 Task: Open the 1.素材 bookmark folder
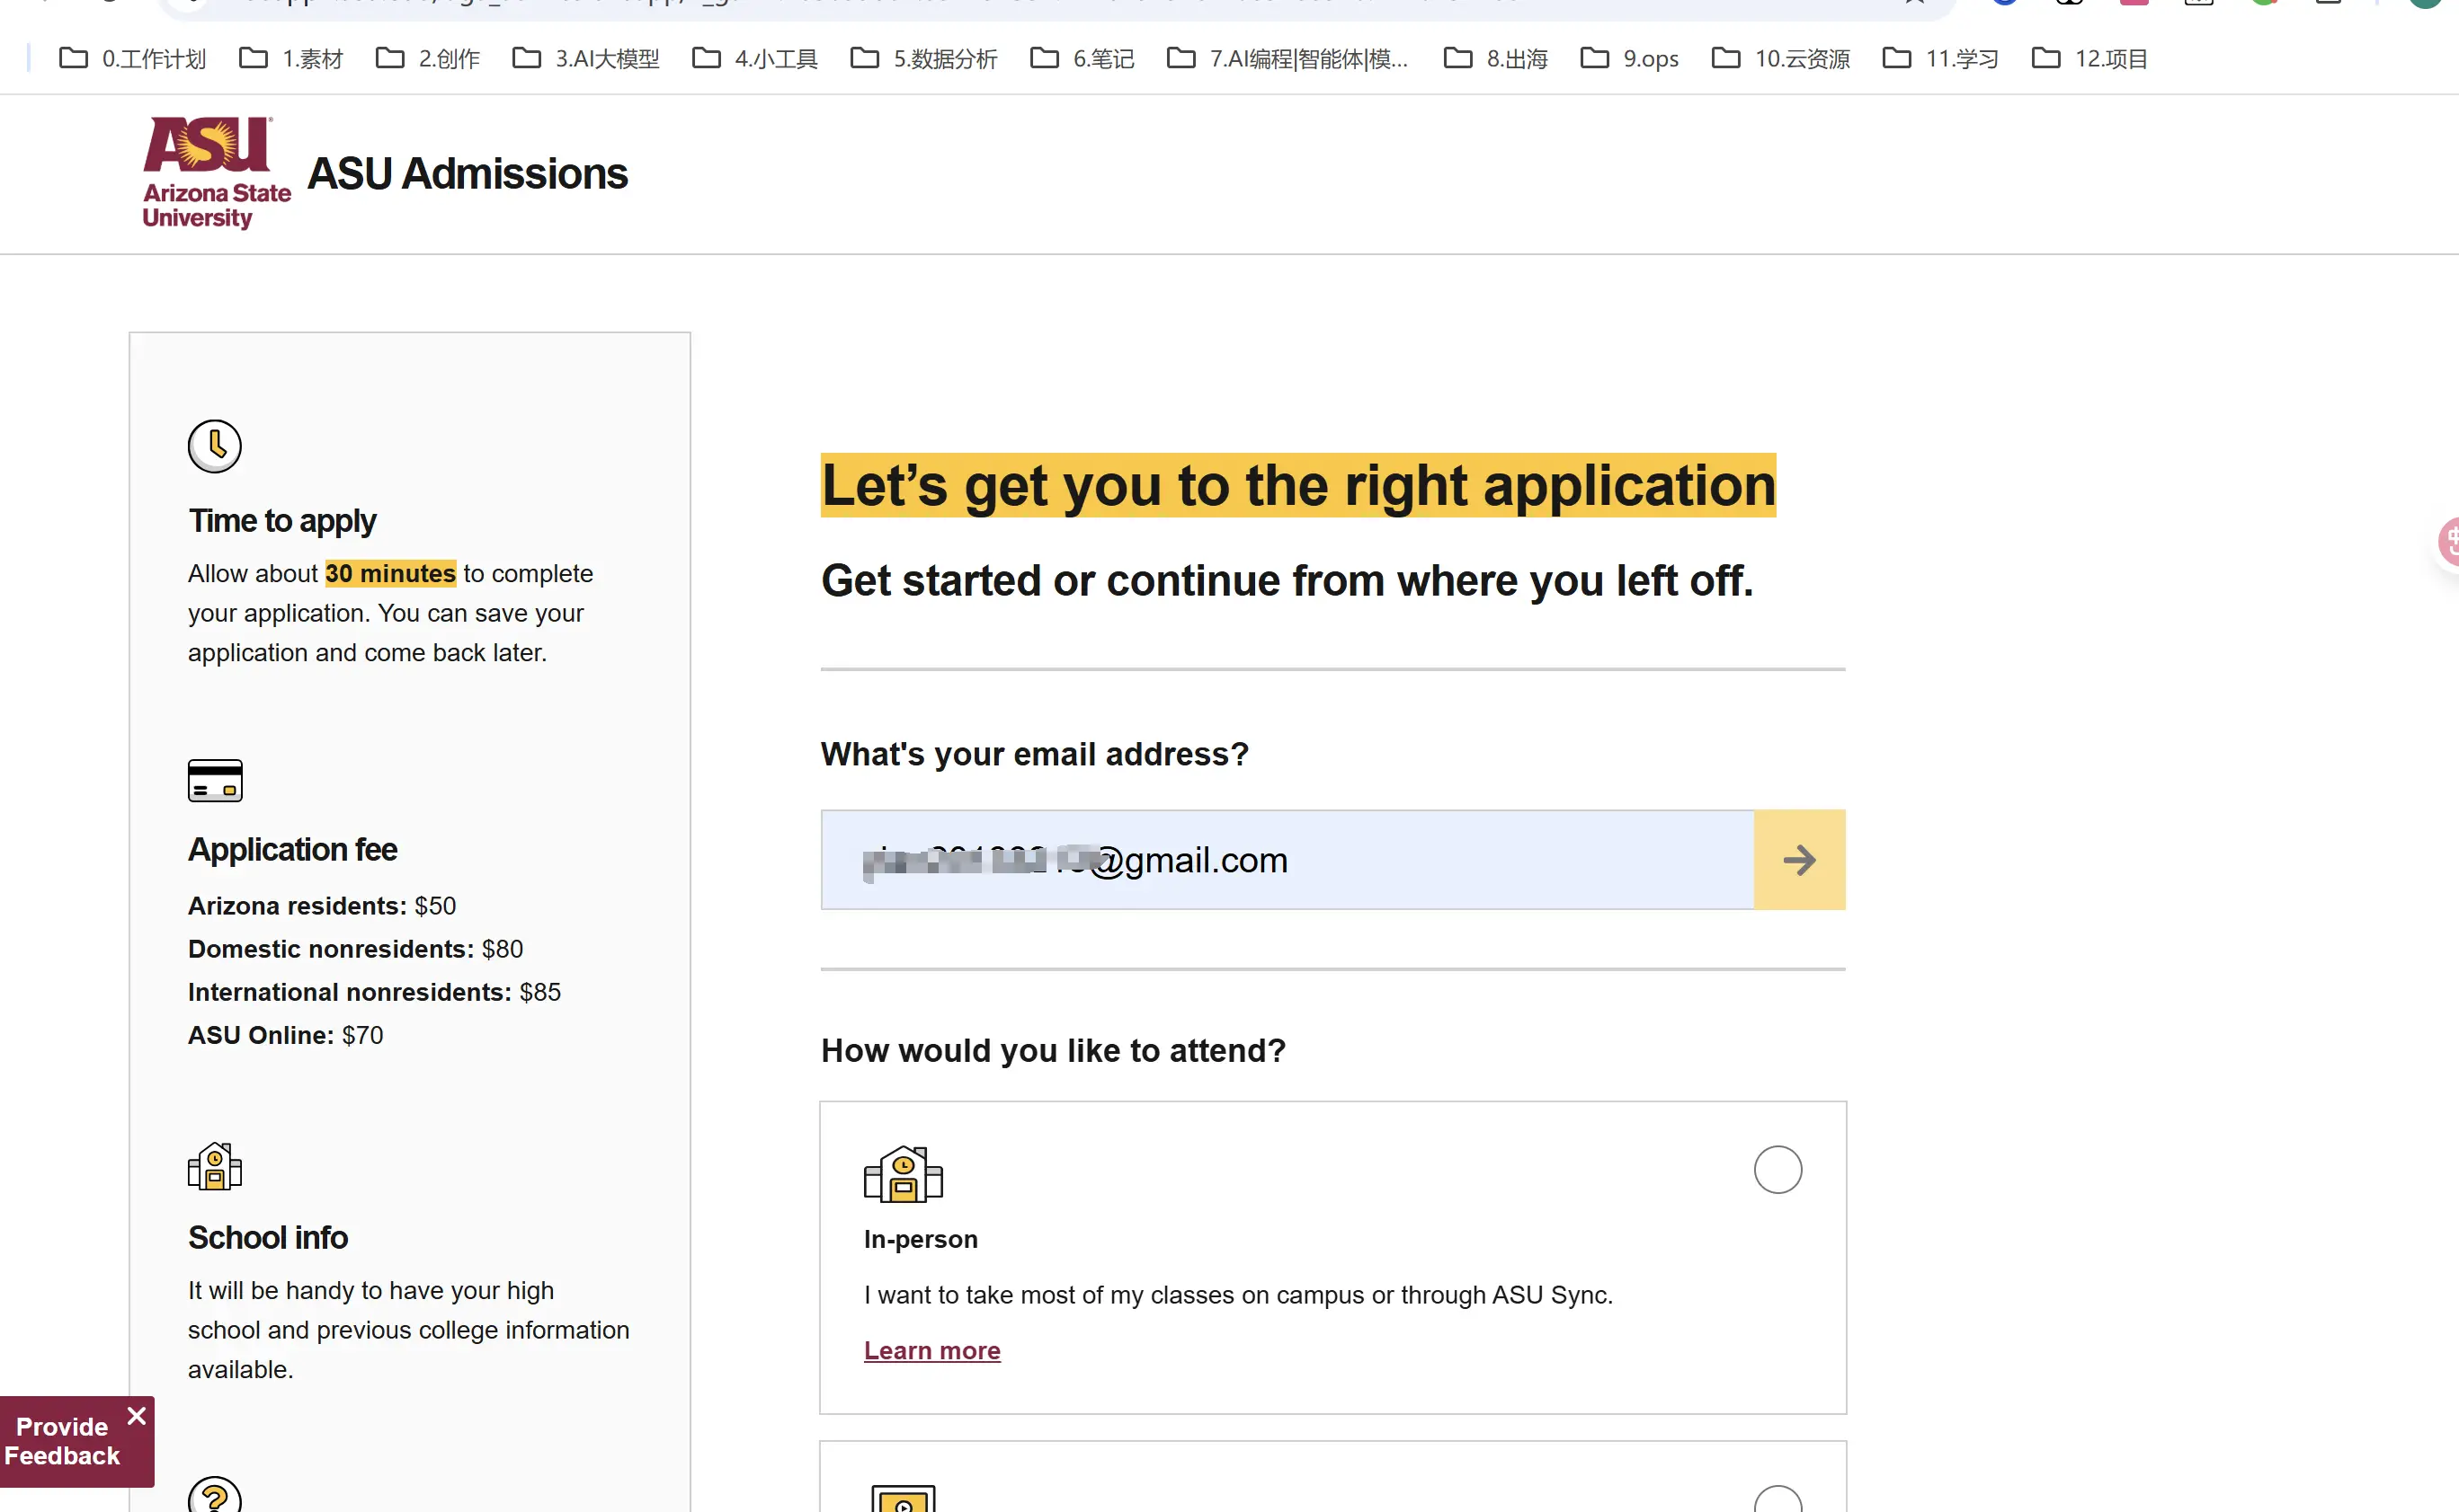(x=291, y=59)
